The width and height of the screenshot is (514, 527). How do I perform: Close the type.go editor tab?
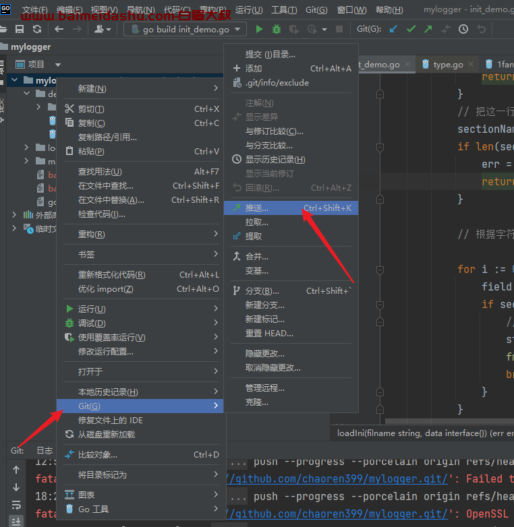(471, 64)
